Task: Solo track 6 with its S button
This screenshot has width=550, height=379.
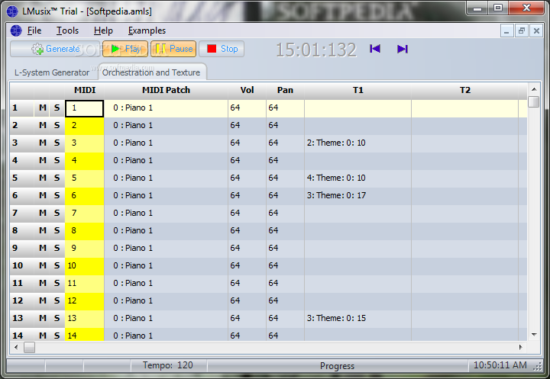Action: coord(57,195)
